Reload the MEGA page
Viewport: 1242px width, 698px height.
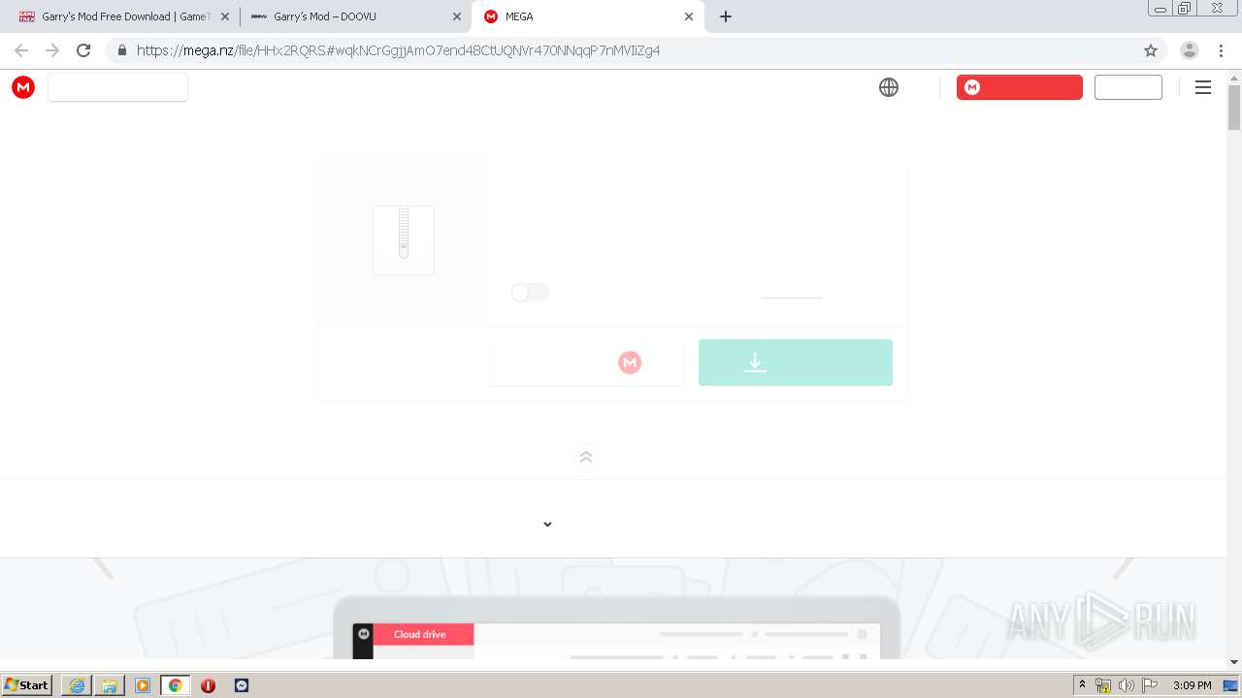83,50
